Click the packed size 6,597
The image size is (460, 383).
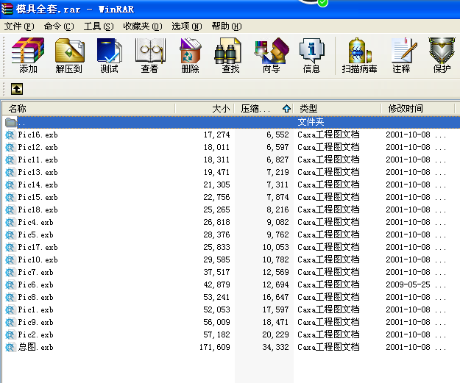(x=277, y=147)
